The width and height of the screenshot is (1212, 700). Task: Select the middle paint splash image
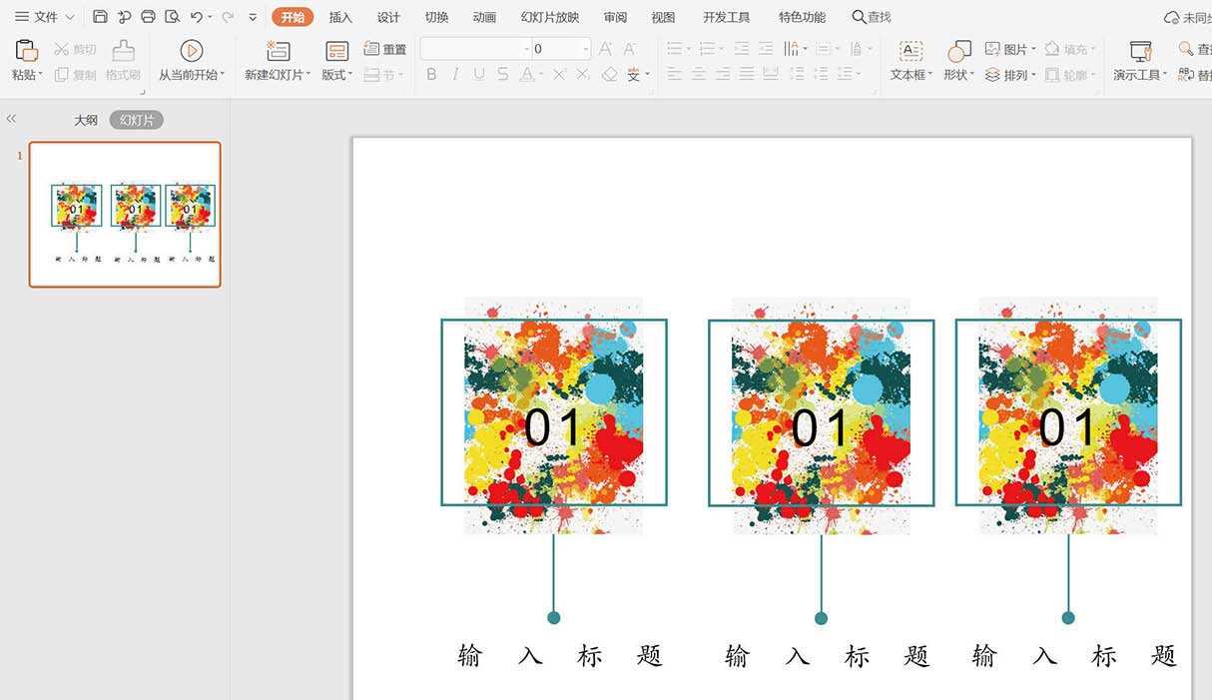tap(821, 415)
